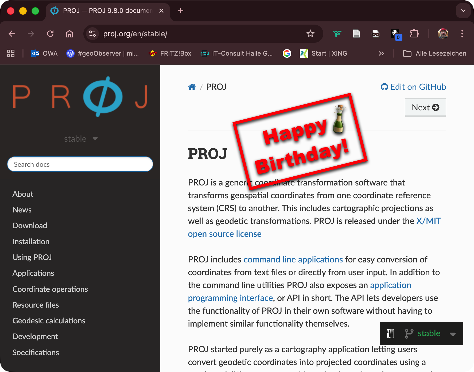Bookmark this page with the star icon
This screenshot has height=372, width=474.
click(x=310, y=34)
